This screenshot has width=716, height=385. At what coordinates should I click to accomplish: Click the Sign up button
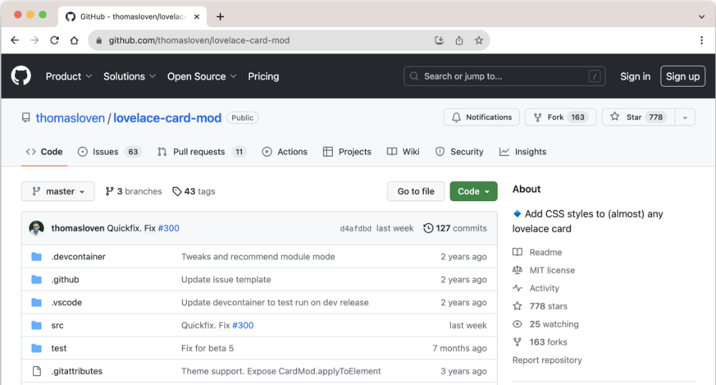tap(682, 76)
